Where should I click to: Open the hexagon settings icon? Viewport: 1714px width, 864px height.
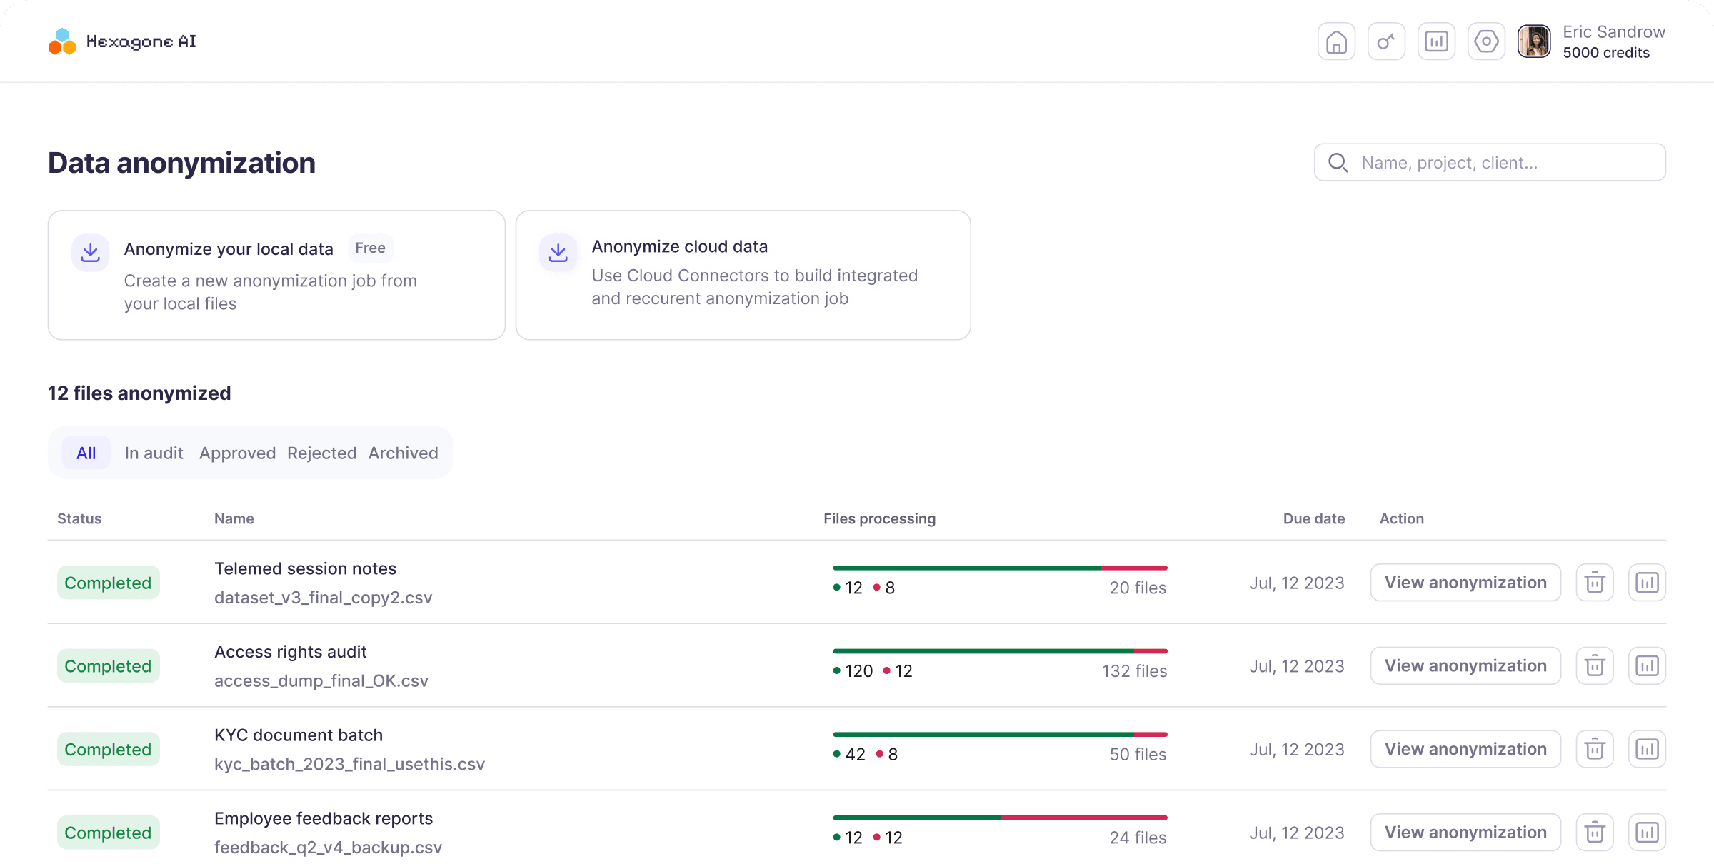tap(1486, 42)
